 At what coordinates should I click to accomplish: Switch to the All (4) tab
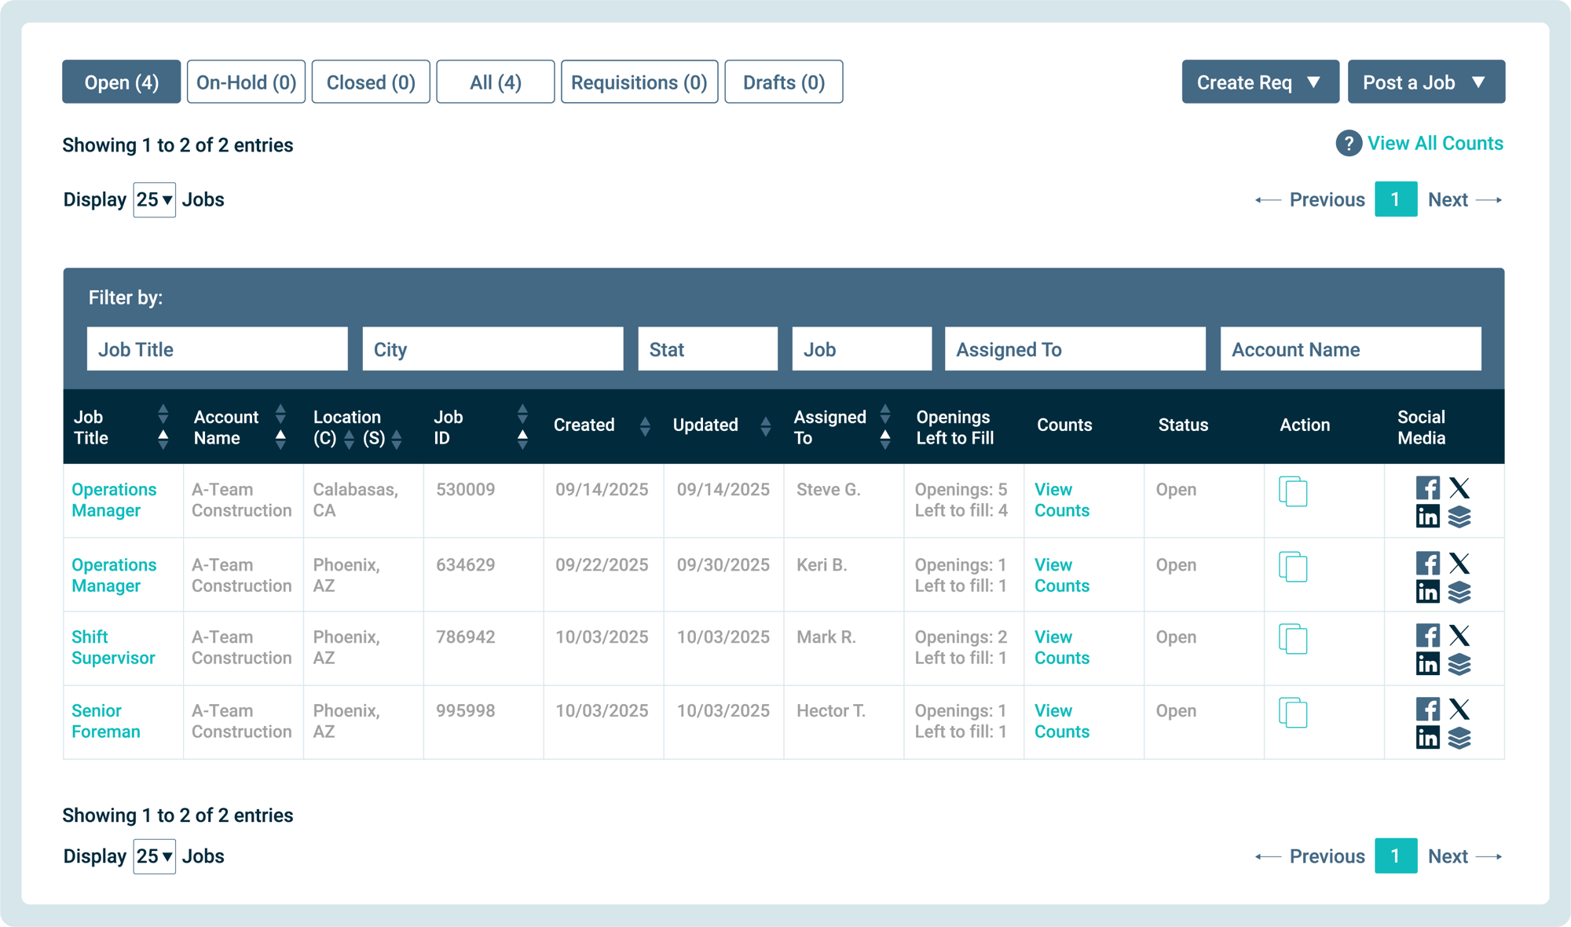click(496, 82)
